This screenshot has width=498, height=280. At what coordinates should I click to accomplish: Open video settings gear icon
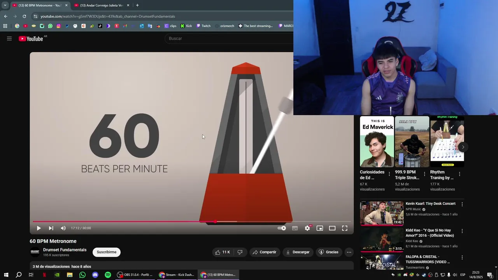pyautogui.click(x=307, y=228)
